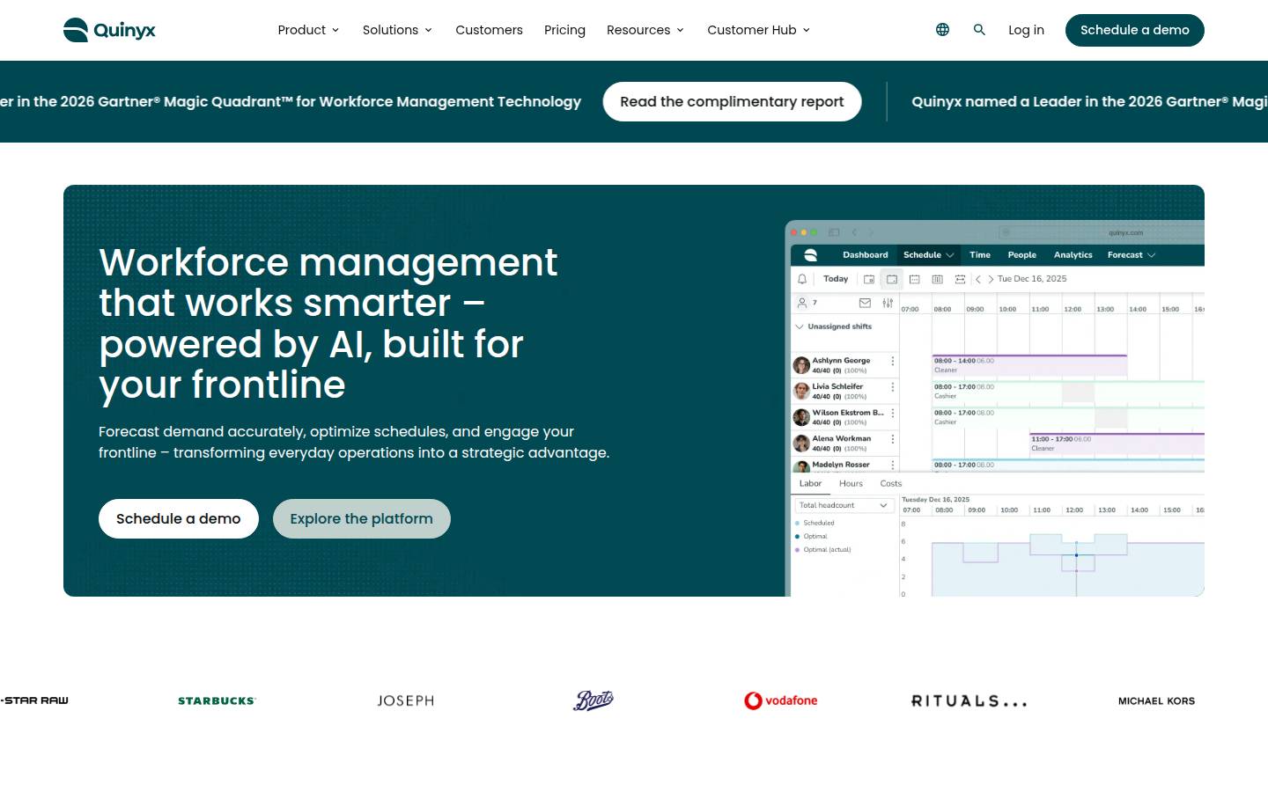Go to the Customers page
The height and width of the screenshot is (792, 1268).
pyautogui.click(x=489, y=30)
